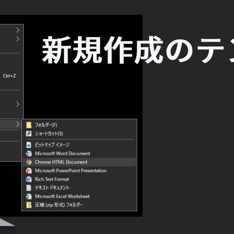Image resolution: width=234 pixels, height=234 pixels.
Task: Pick Rich Text Format entry
Action: click(x=79, y=179)
